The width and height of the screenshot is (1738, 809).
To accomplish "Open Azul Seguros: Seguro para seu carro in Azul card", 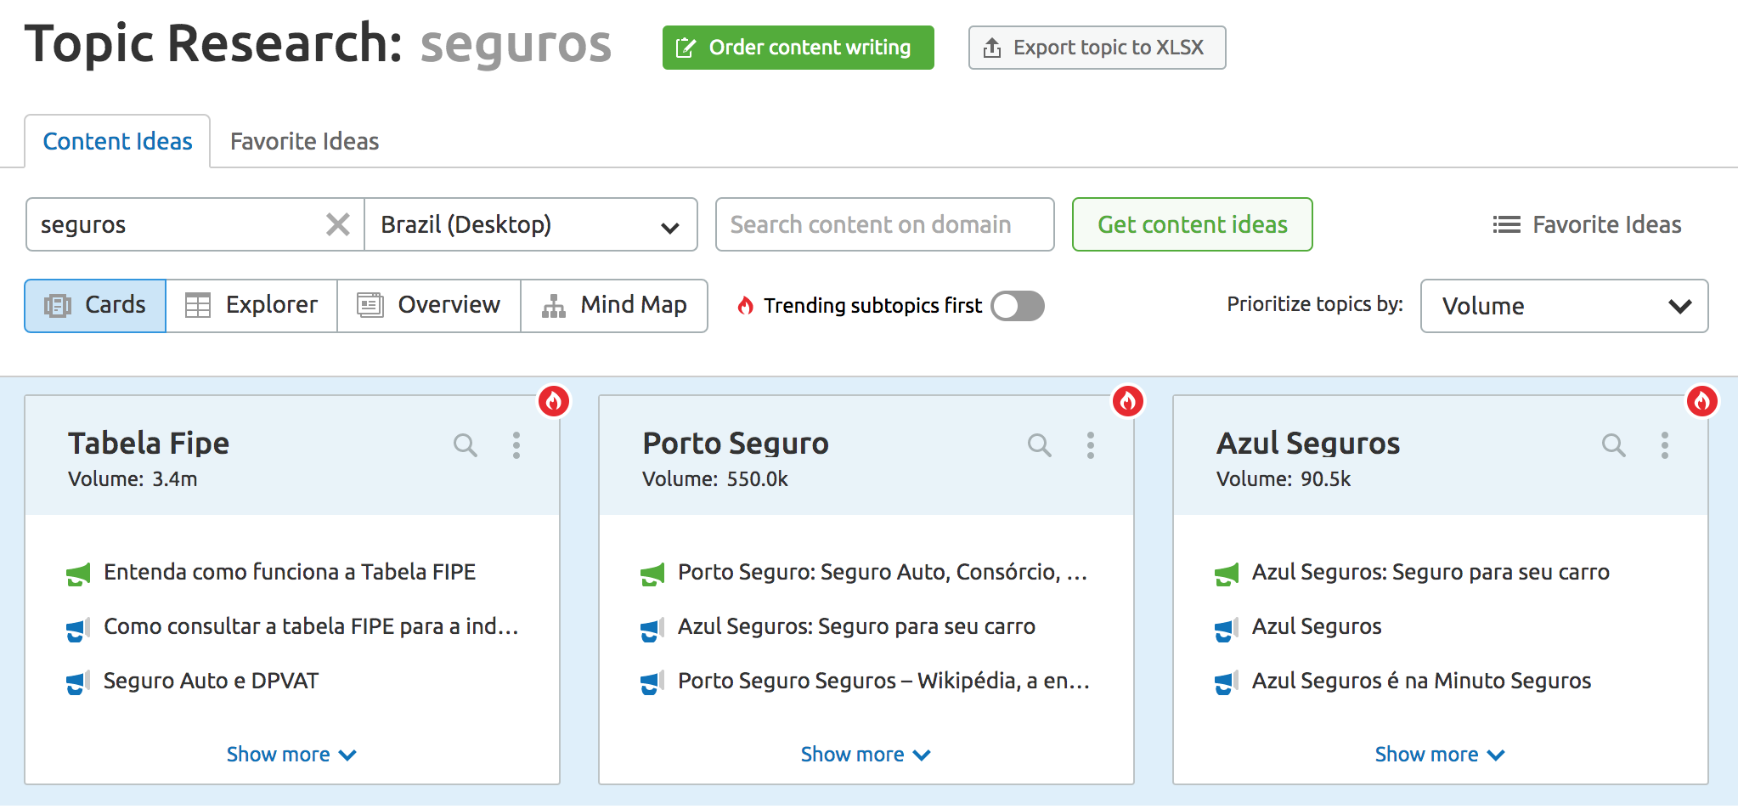I will pyautogui.click(x=1430, y=572).
